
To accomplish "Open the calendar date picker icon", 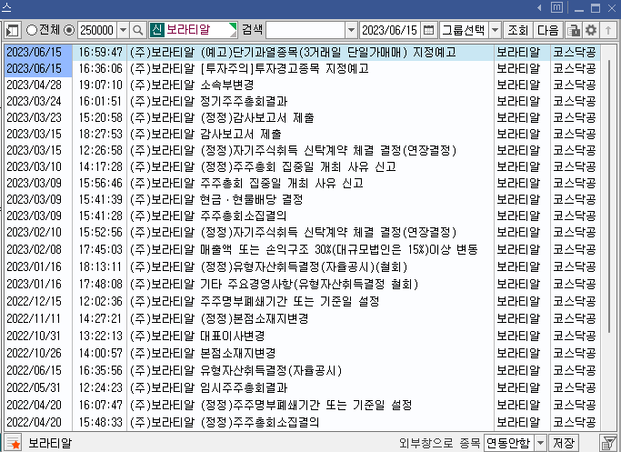I will [x=428, y=30].
